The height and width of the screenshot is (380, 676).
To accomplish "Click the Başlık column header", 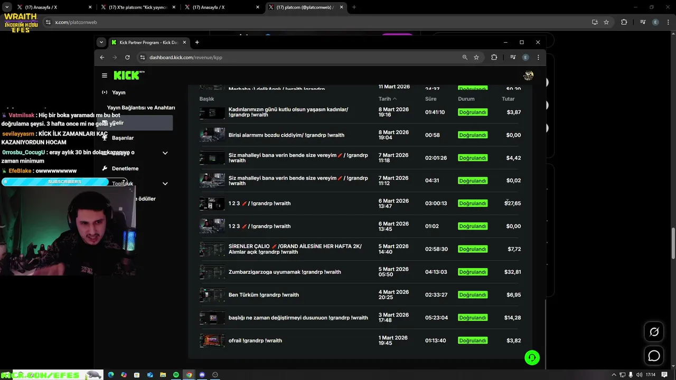I will (206, 99).
